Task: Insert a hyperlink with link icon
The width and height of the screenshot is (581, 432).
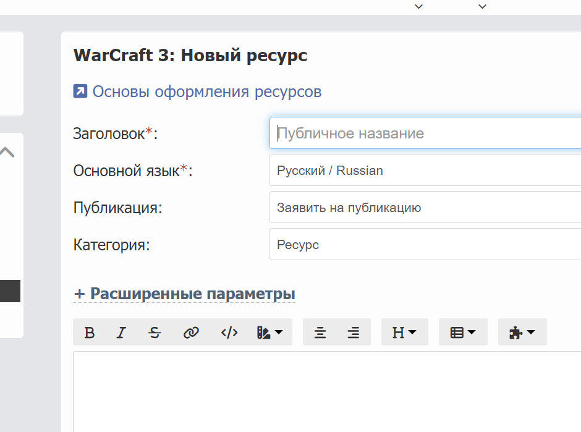Action: tap(191, 333)
